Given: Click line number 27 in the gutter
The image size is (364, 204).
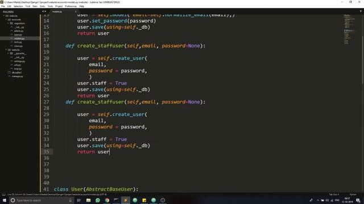Looking at the screenshot, I should [x=46, y=102].
